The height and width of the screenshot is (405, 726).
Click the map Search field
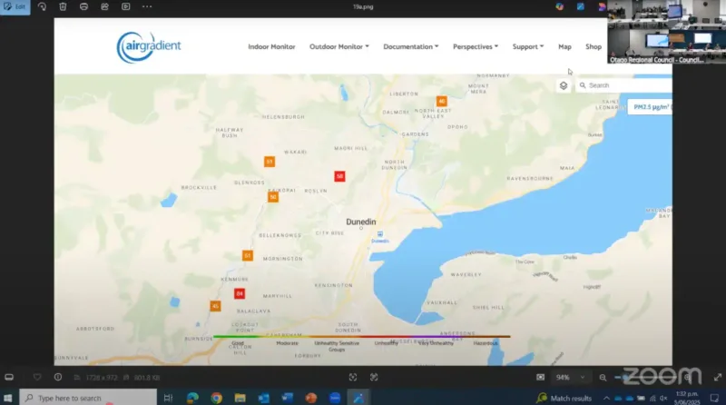click(626, 85)
